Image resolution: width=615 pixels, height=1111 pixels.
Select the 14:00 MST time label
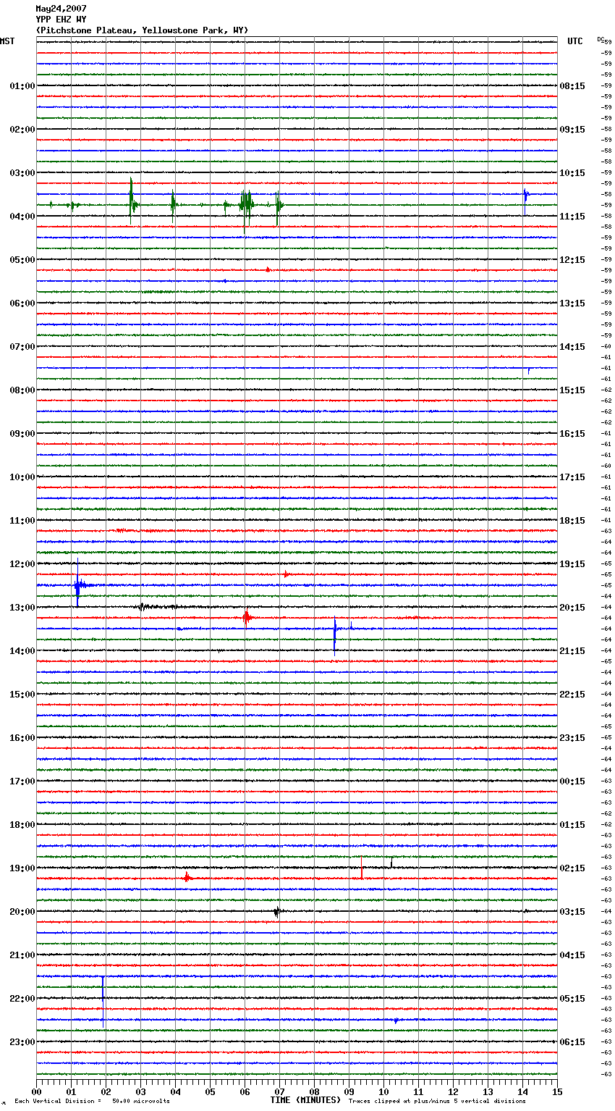pos(22,651)
